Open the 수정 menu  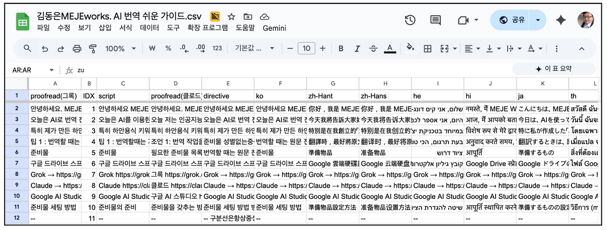(x=64, y=28)
